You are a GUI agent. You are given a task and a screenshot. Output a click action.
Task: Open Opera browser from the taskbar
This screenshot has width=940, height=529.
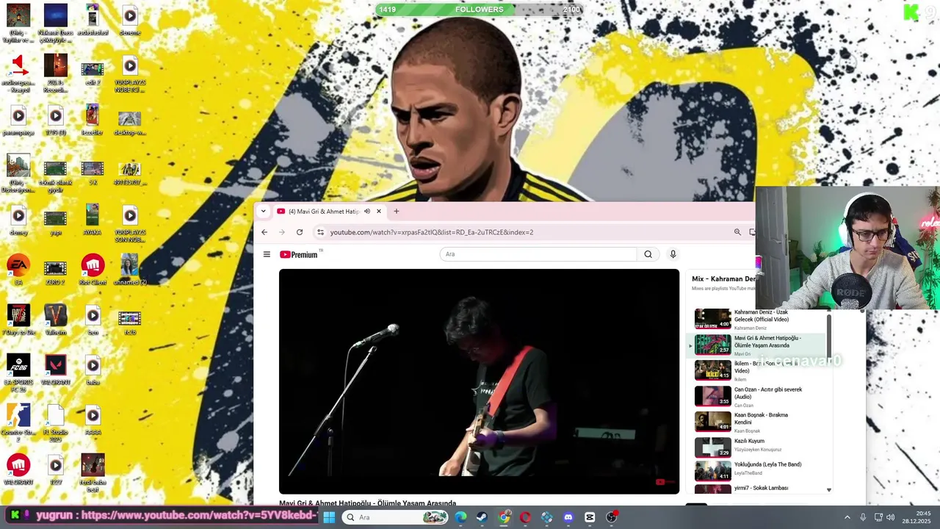click(x=525, y=517)
